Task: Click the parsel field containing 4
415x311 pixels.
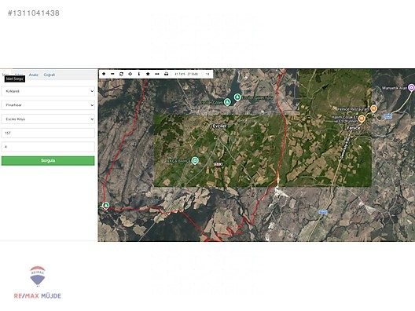Action: pos(48,147)
